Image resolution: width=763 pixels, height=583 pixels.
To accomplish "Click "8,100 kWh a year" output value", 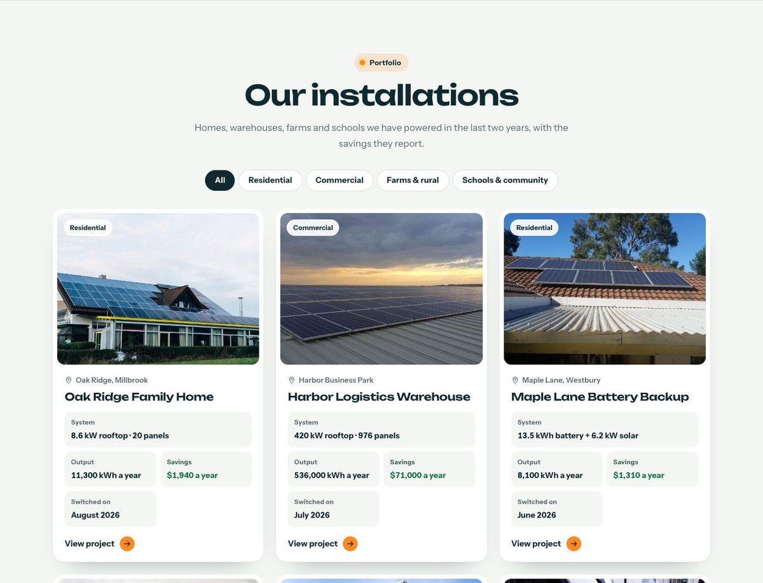I will coord(550,475).
